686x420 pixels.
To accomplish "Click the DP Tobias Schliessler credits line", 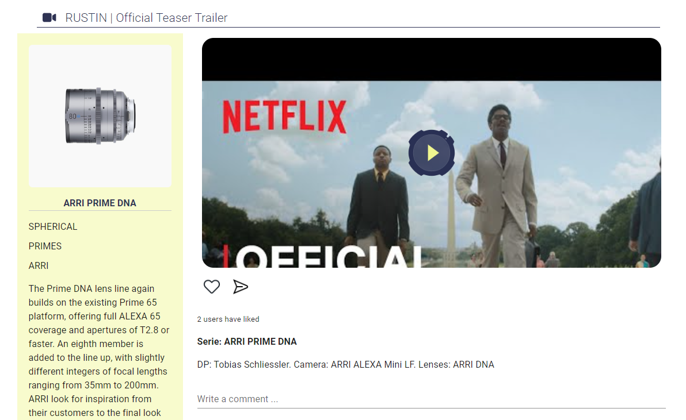I will pyautogui.click(x=346, y=364).
